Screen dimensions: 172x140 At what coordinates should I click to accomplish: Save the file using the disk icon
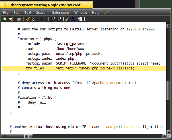coord(19,19)
